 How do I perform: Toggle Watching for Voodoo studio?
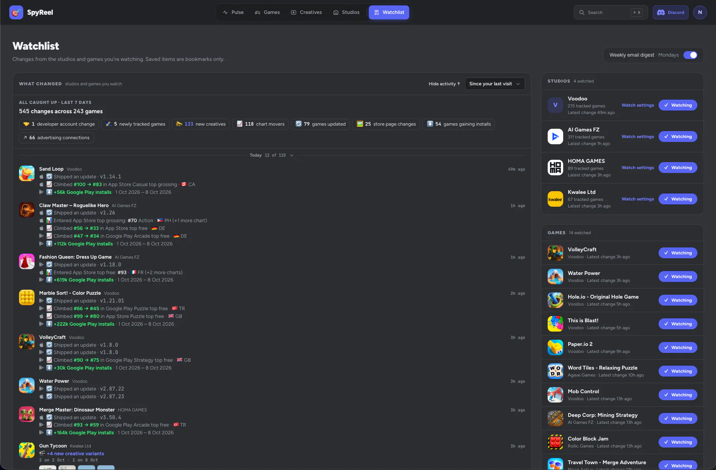(678, 105)
